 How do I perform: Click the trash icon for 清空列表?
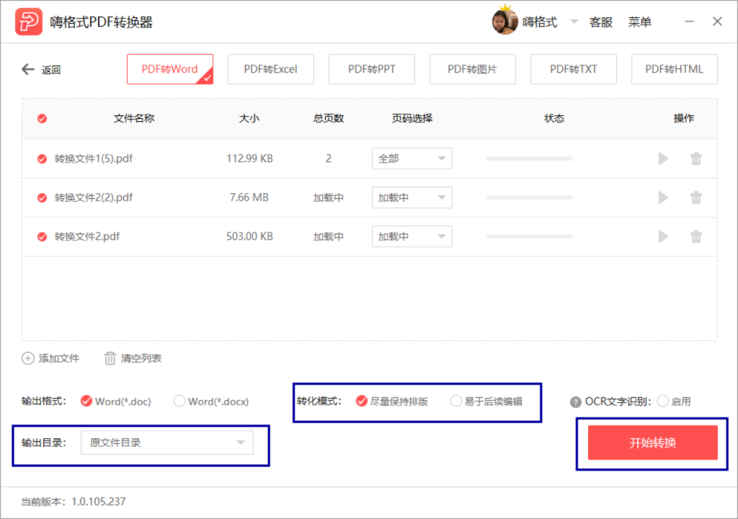110,358
